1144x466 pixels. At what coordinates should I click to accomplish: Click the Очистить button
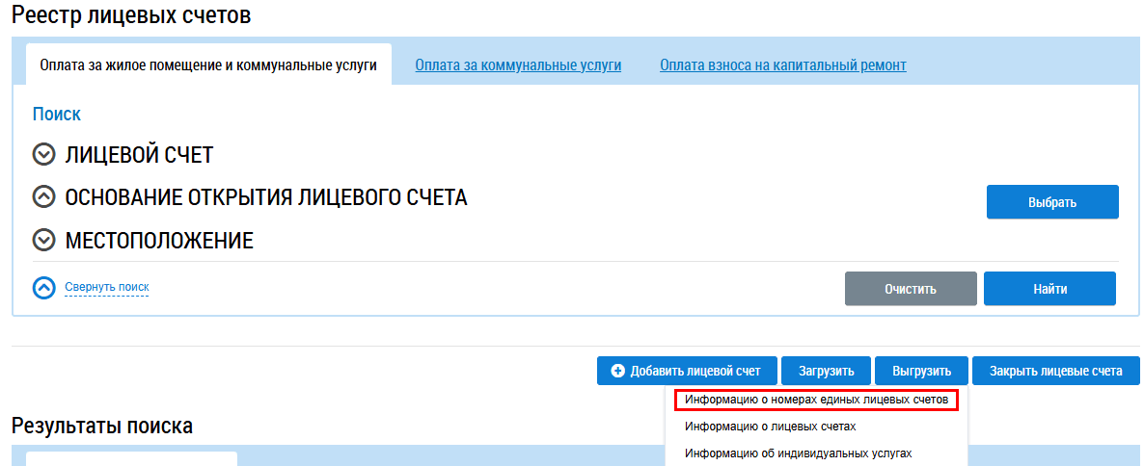click(x=911, y=288)
